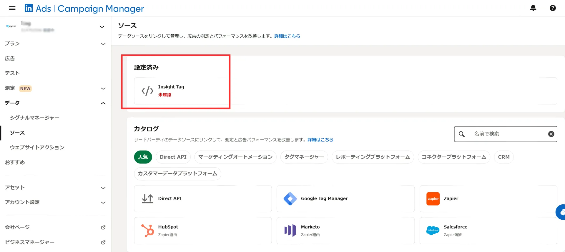Open シグナルマネージャー sidebar item

click(x=35, y=118)
